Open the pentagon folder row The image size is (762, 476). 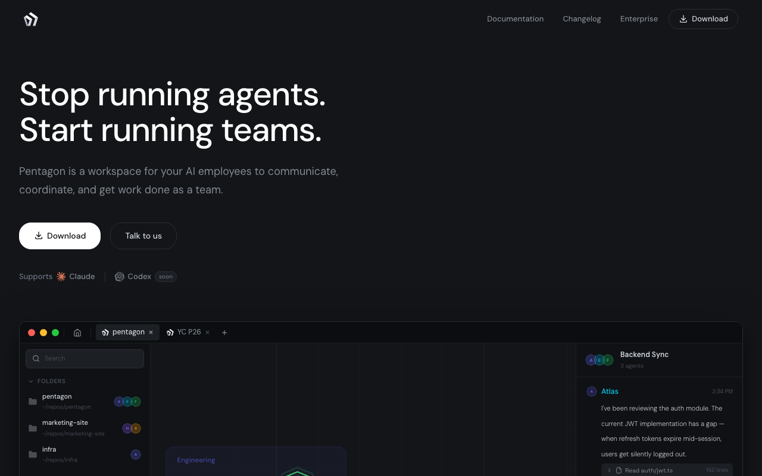coord(85,402)
